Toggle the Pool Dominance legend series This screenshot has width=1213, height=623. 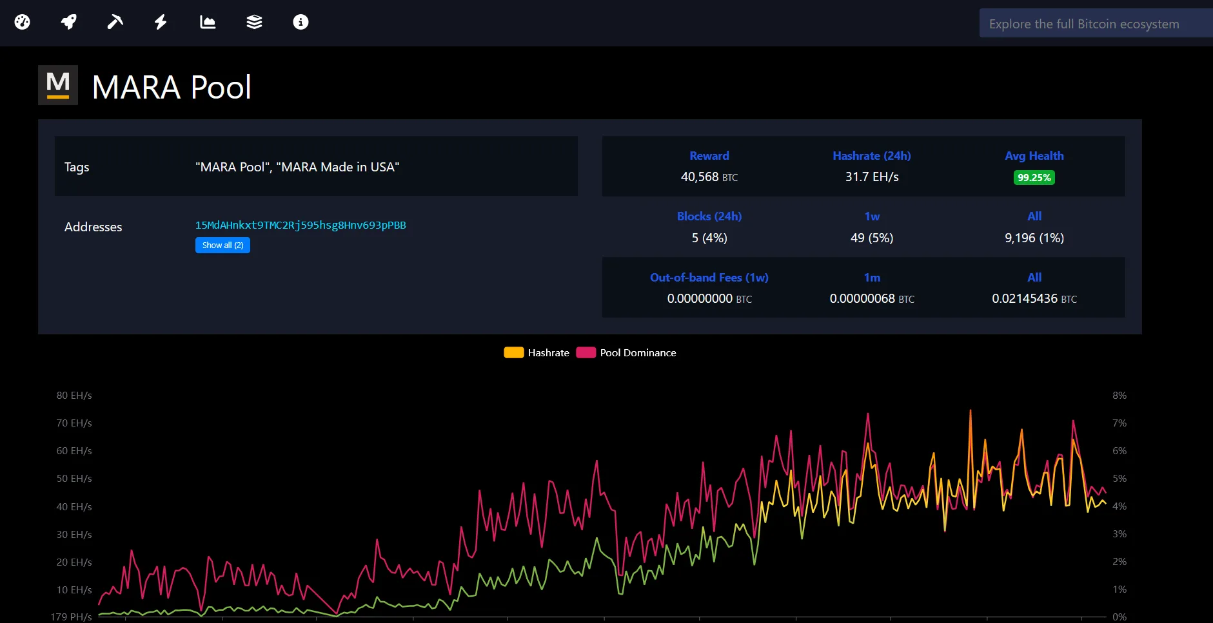(x=626, y=352)
